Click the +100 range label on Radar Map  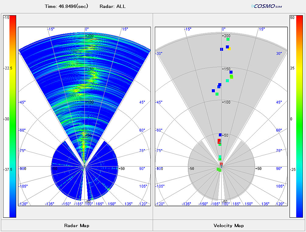click(x=89, y=102)
